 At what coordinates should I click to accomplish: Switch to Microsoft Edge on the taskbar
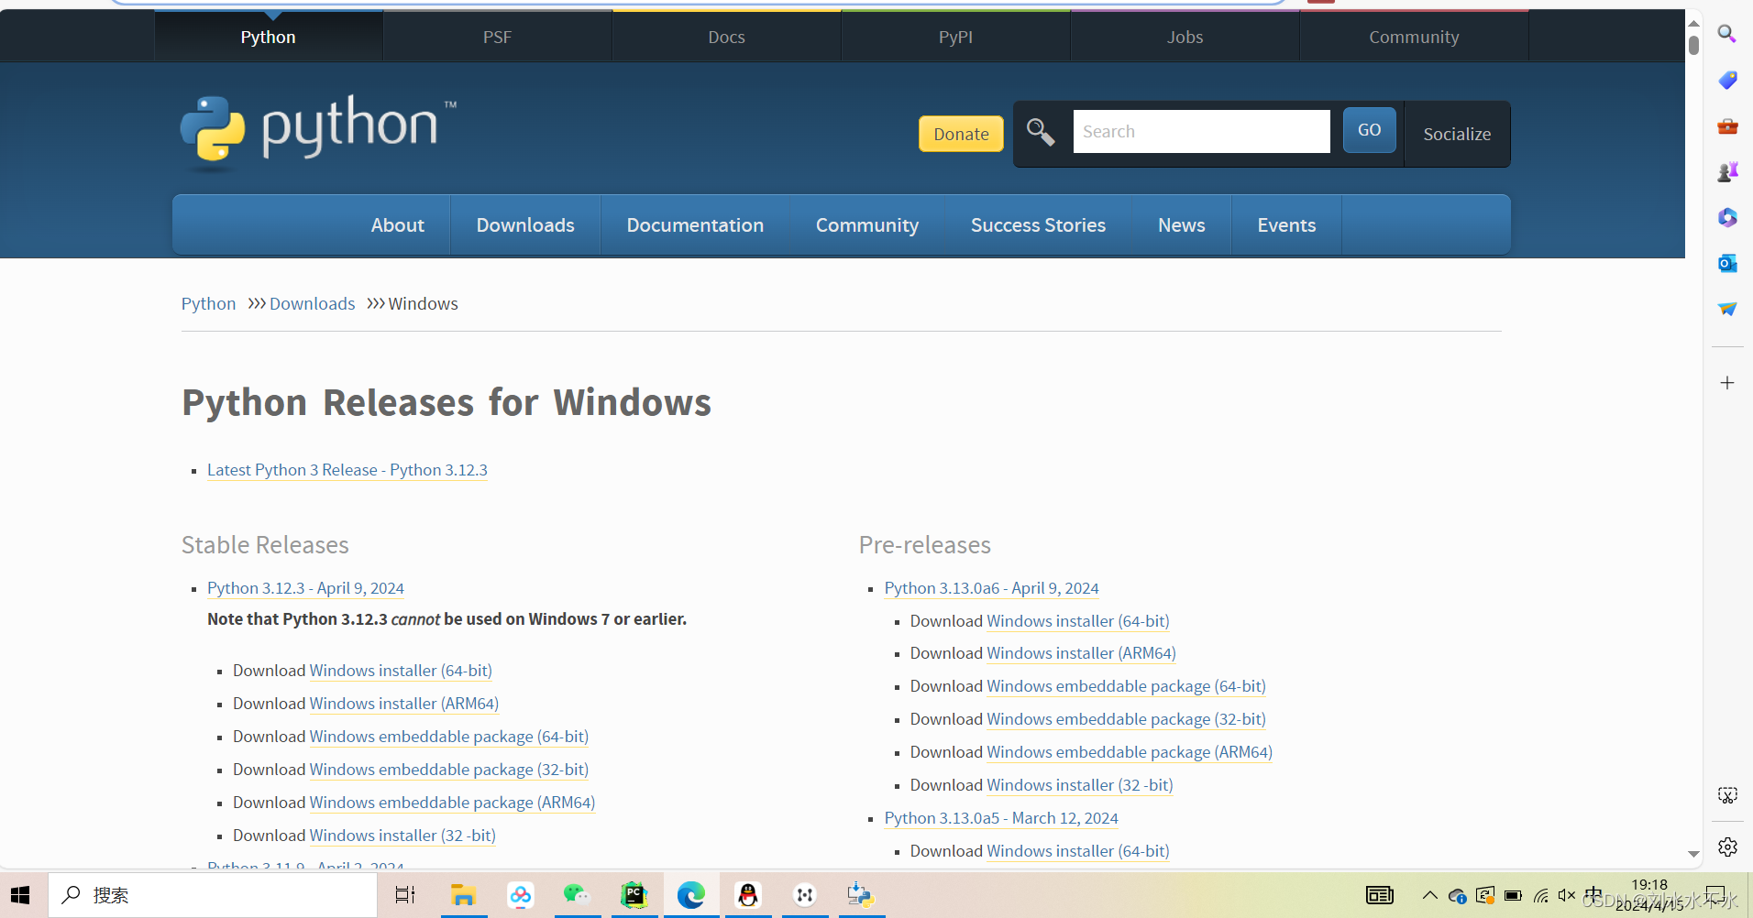pyautogui.click(x=691, y=895)
